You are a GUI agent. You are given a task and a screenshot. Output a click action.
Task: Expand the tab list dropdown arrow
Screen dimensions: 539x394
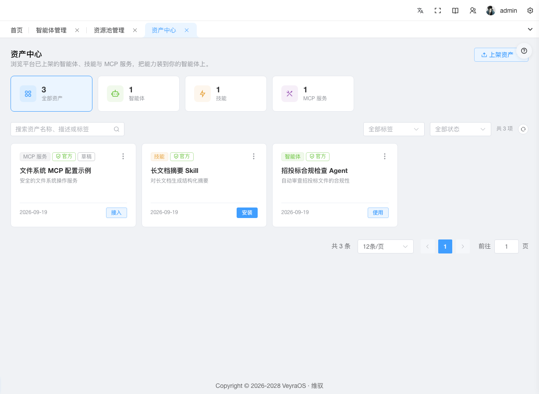pyautogui.click(x=530, y=29)
